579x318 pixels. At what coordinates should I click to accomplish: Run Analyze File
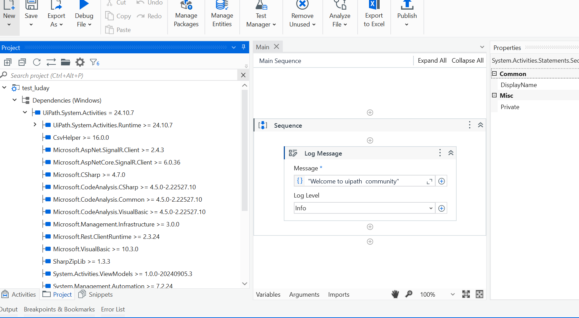click(x=340, y=15)
